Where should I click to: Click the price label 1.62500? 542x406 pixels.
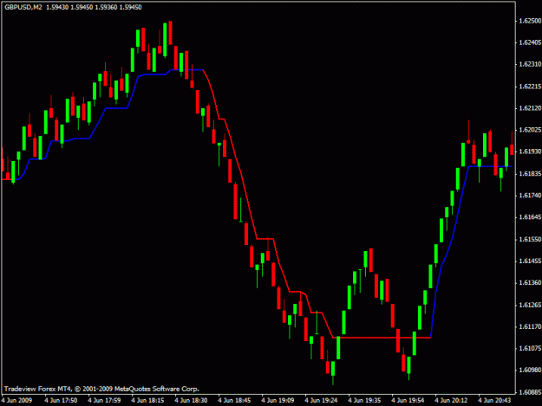point(530,21)
